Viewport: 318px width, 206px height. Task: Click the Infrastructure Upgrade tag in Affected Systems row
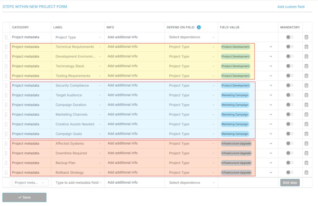pos(236,144)
